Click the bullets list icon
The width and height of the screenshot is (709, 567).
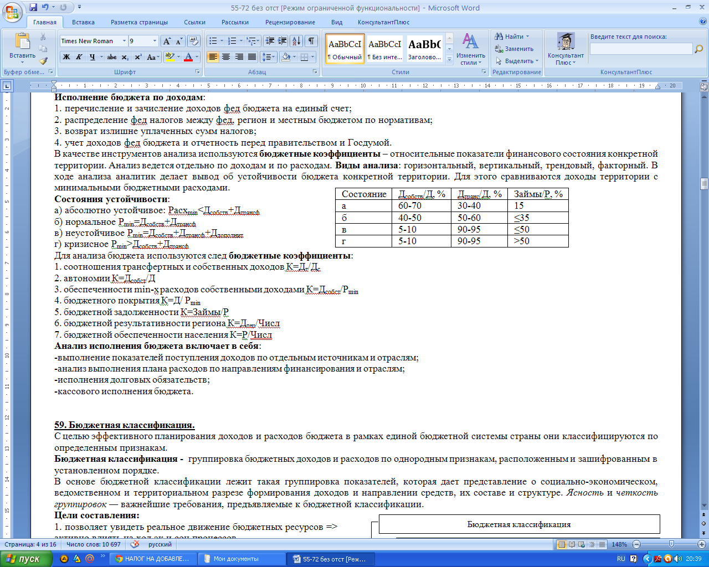[x=213, y=41]
